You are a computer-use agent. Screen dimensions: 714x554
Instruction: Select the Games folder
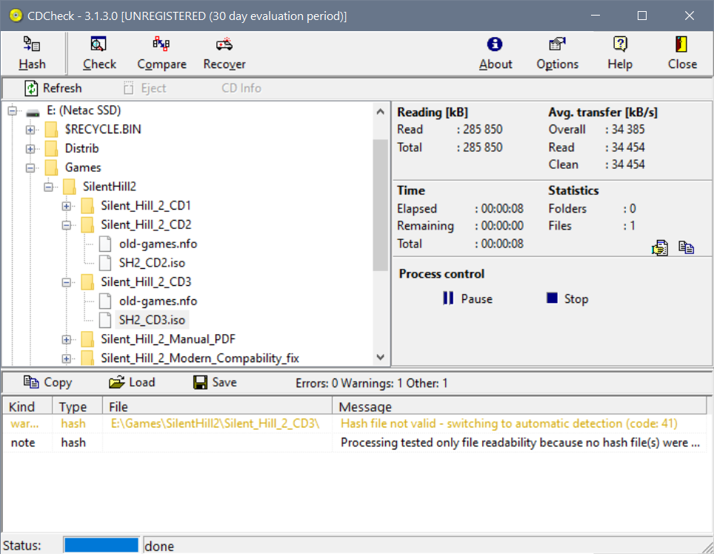(x=83, y=167)
